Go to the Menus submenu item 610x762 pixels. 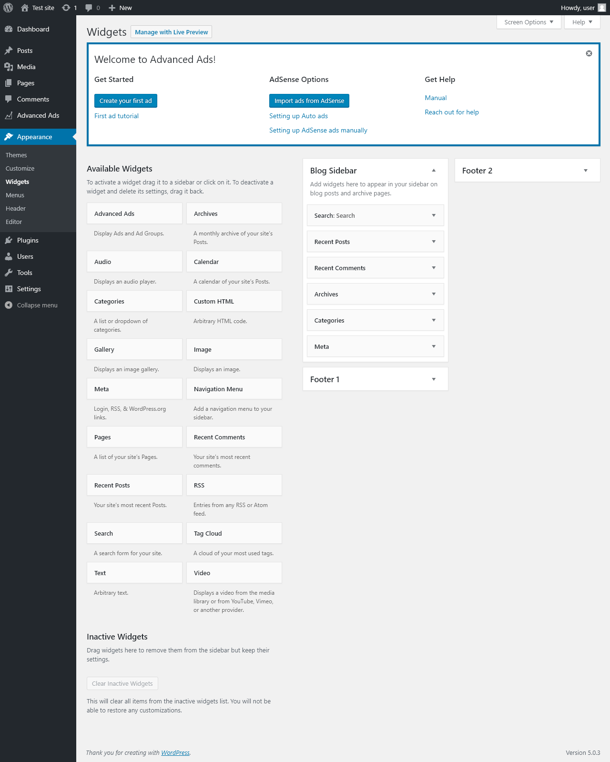15,195
